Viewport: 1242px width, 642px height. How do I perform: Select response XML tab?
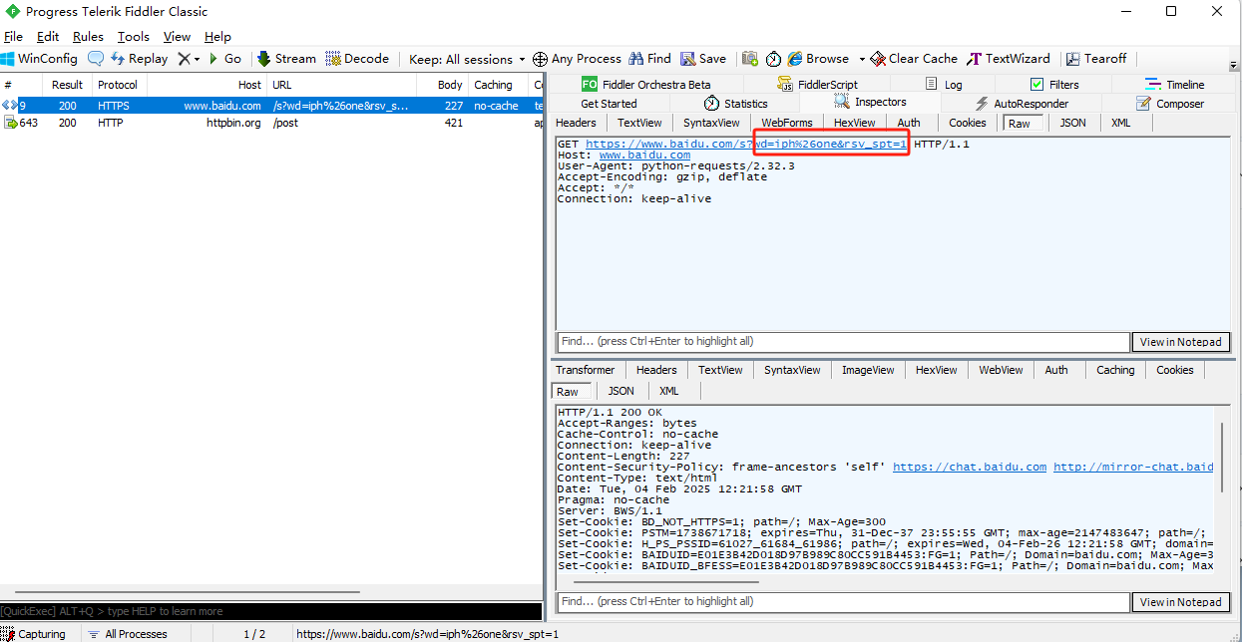coord(668,392)
